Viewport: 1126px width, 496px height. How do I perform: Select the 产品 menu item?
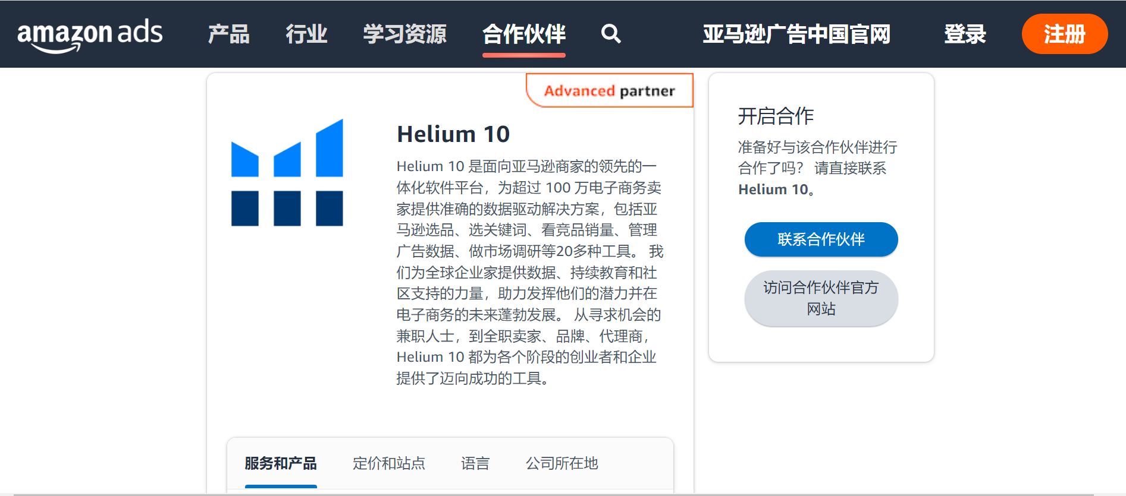pos(228,35)
